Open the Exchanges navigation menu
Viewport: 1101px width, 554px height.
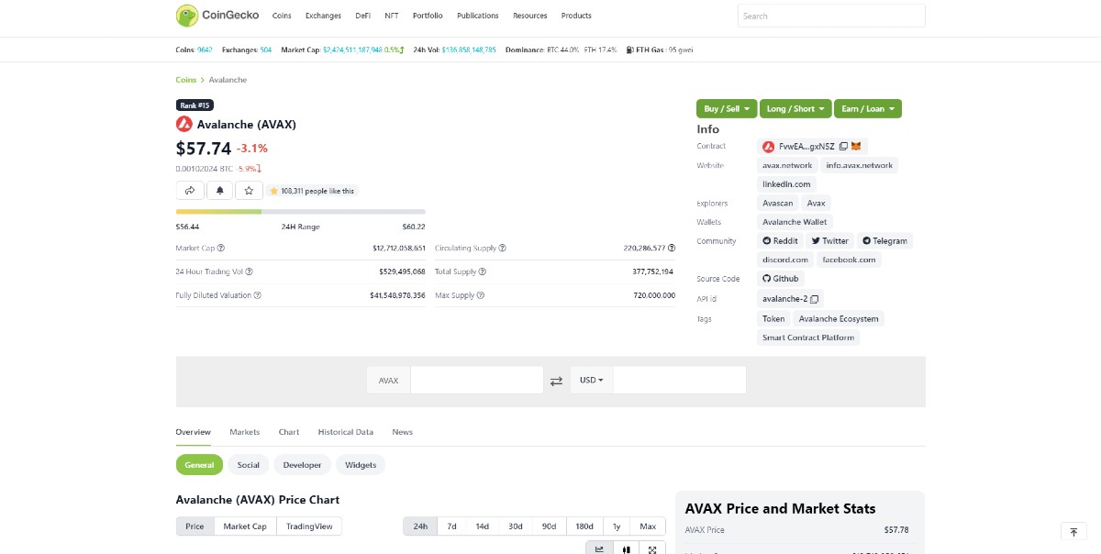point(323,16)
